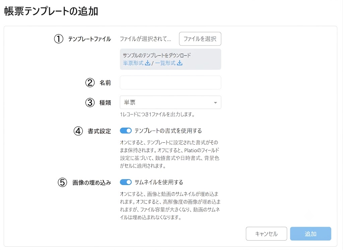Click the キャンセル button

[x=266, y=234]
